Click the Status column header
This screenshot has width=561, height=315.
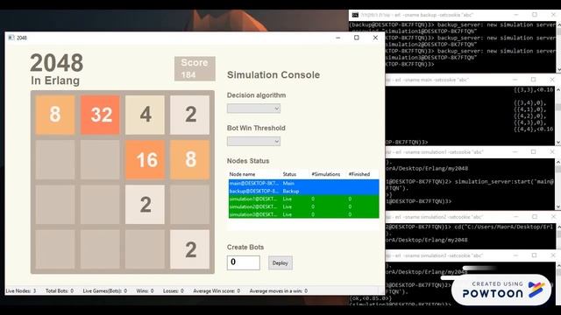[289, 174]
